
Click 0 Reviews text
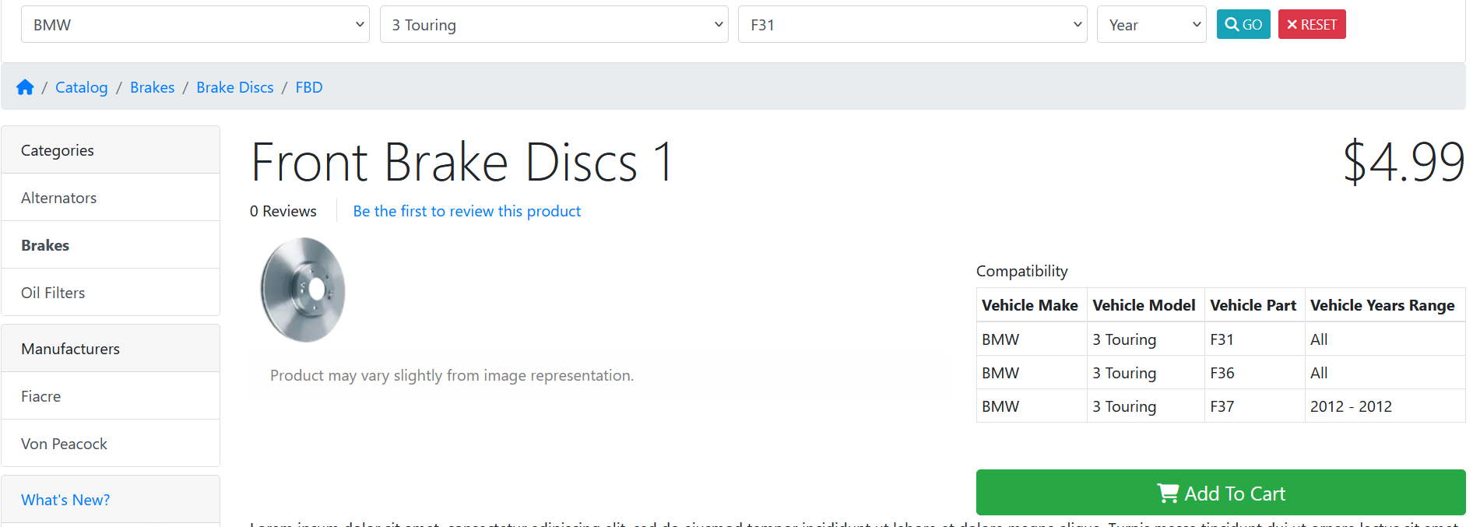283,211
